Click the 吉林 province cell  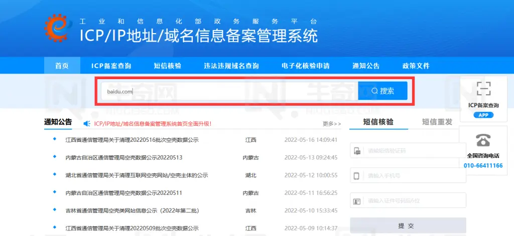coord(251,210)
